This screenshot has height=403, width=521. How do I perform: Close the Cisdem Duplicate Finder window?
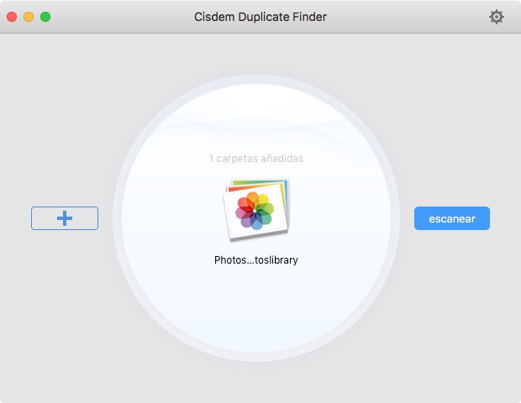click(x=12, y=17)
